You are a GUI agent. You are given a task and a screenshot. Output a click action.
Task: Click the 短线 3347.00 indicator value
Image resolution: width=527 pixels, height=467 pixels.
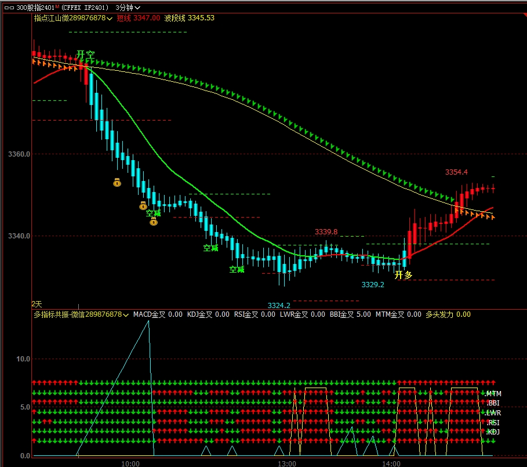point(138,18)
